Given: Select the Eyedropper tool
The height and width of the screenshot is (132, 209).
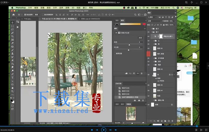Looking at the screenshot, I should (x=12, y=43).
